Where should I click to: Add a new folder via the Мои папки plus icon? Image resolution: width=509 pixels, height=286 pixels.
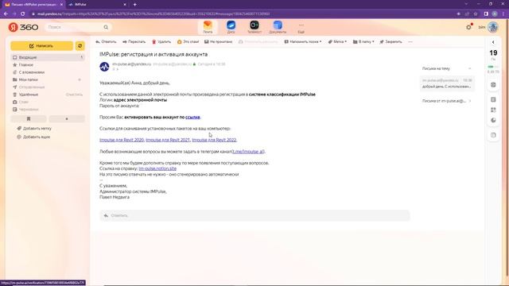80,79
